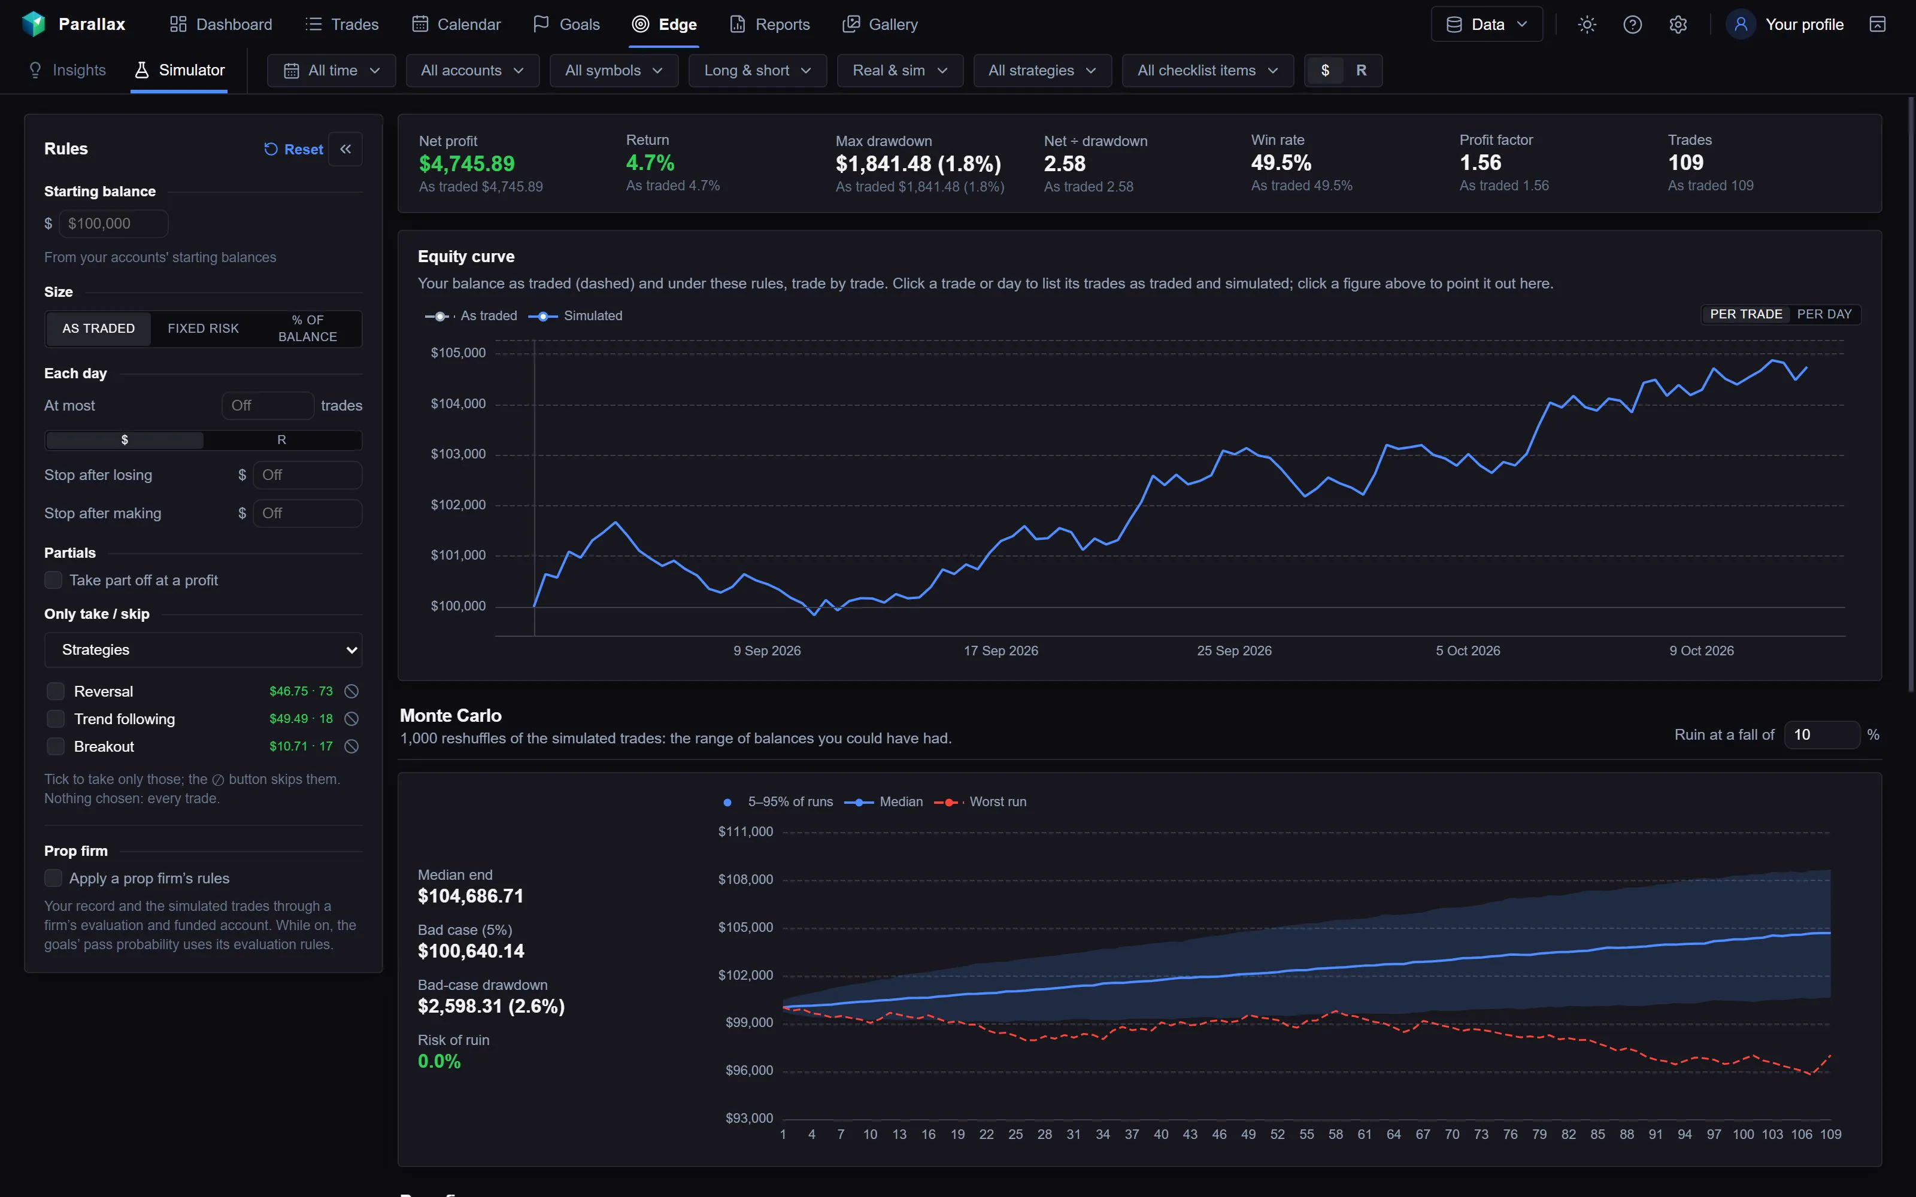
Task: Tick the Trend following checkbox
Action: tap(56, 719)
